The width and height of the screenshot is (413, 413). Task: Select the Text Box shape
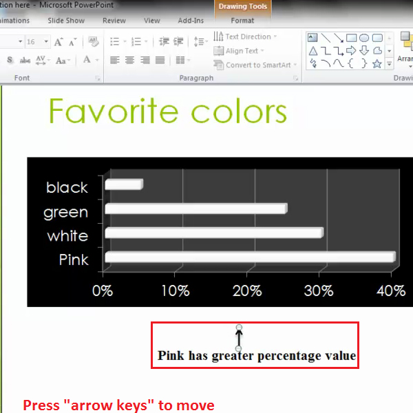[313, 38]
